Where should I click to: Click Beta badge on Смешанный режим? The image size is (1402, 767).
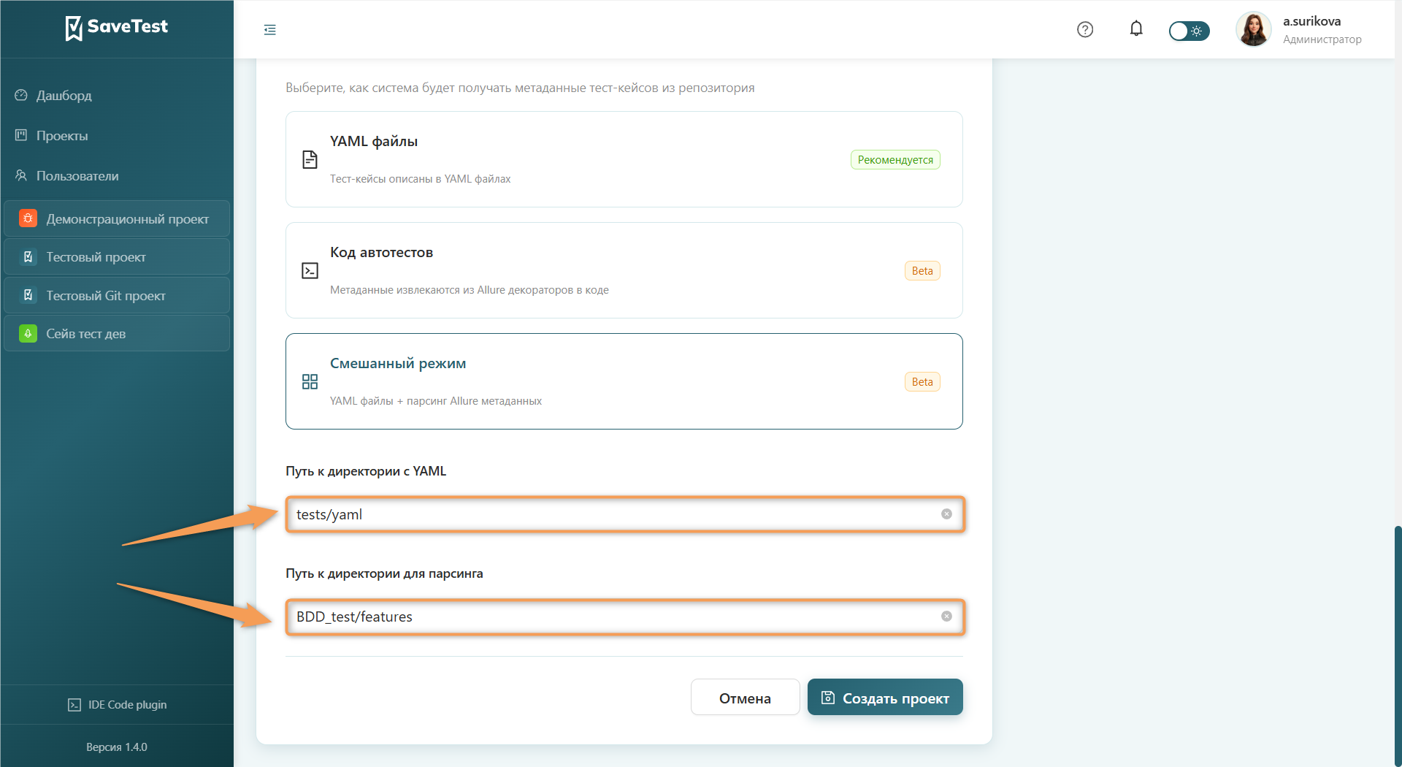(x=922, y=382)
